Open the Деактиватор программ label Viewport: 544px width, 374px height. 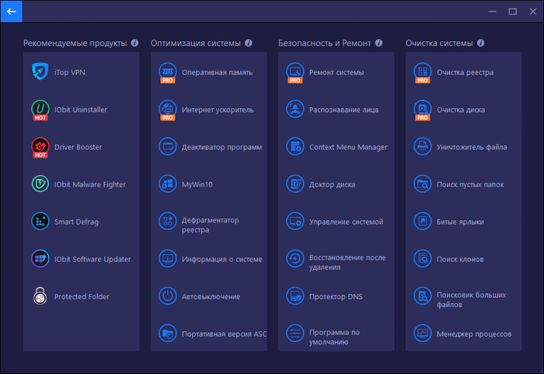221,147
